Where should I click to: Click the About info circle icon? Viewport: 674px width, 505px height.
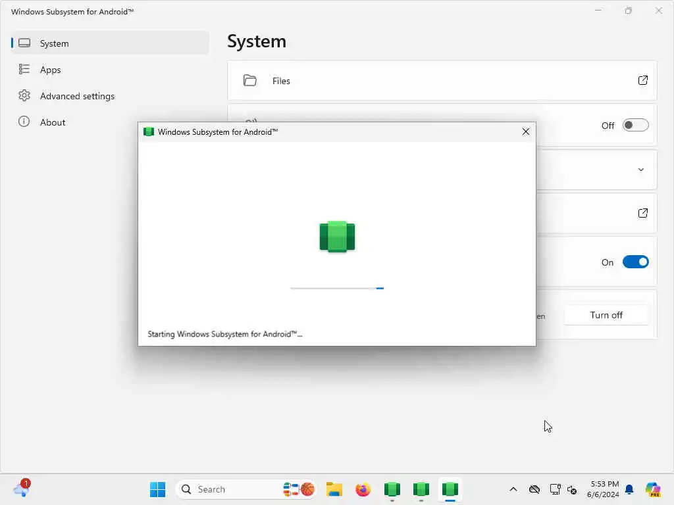pos(24,122)
